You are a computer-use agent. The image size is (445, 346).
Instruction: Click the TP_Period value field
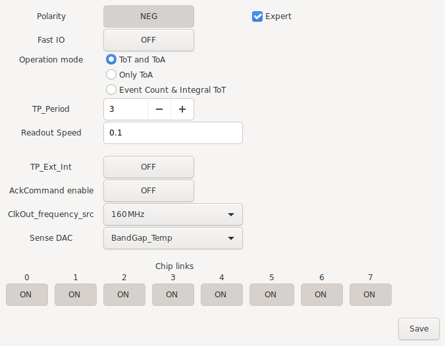click(x=126, y=109)
